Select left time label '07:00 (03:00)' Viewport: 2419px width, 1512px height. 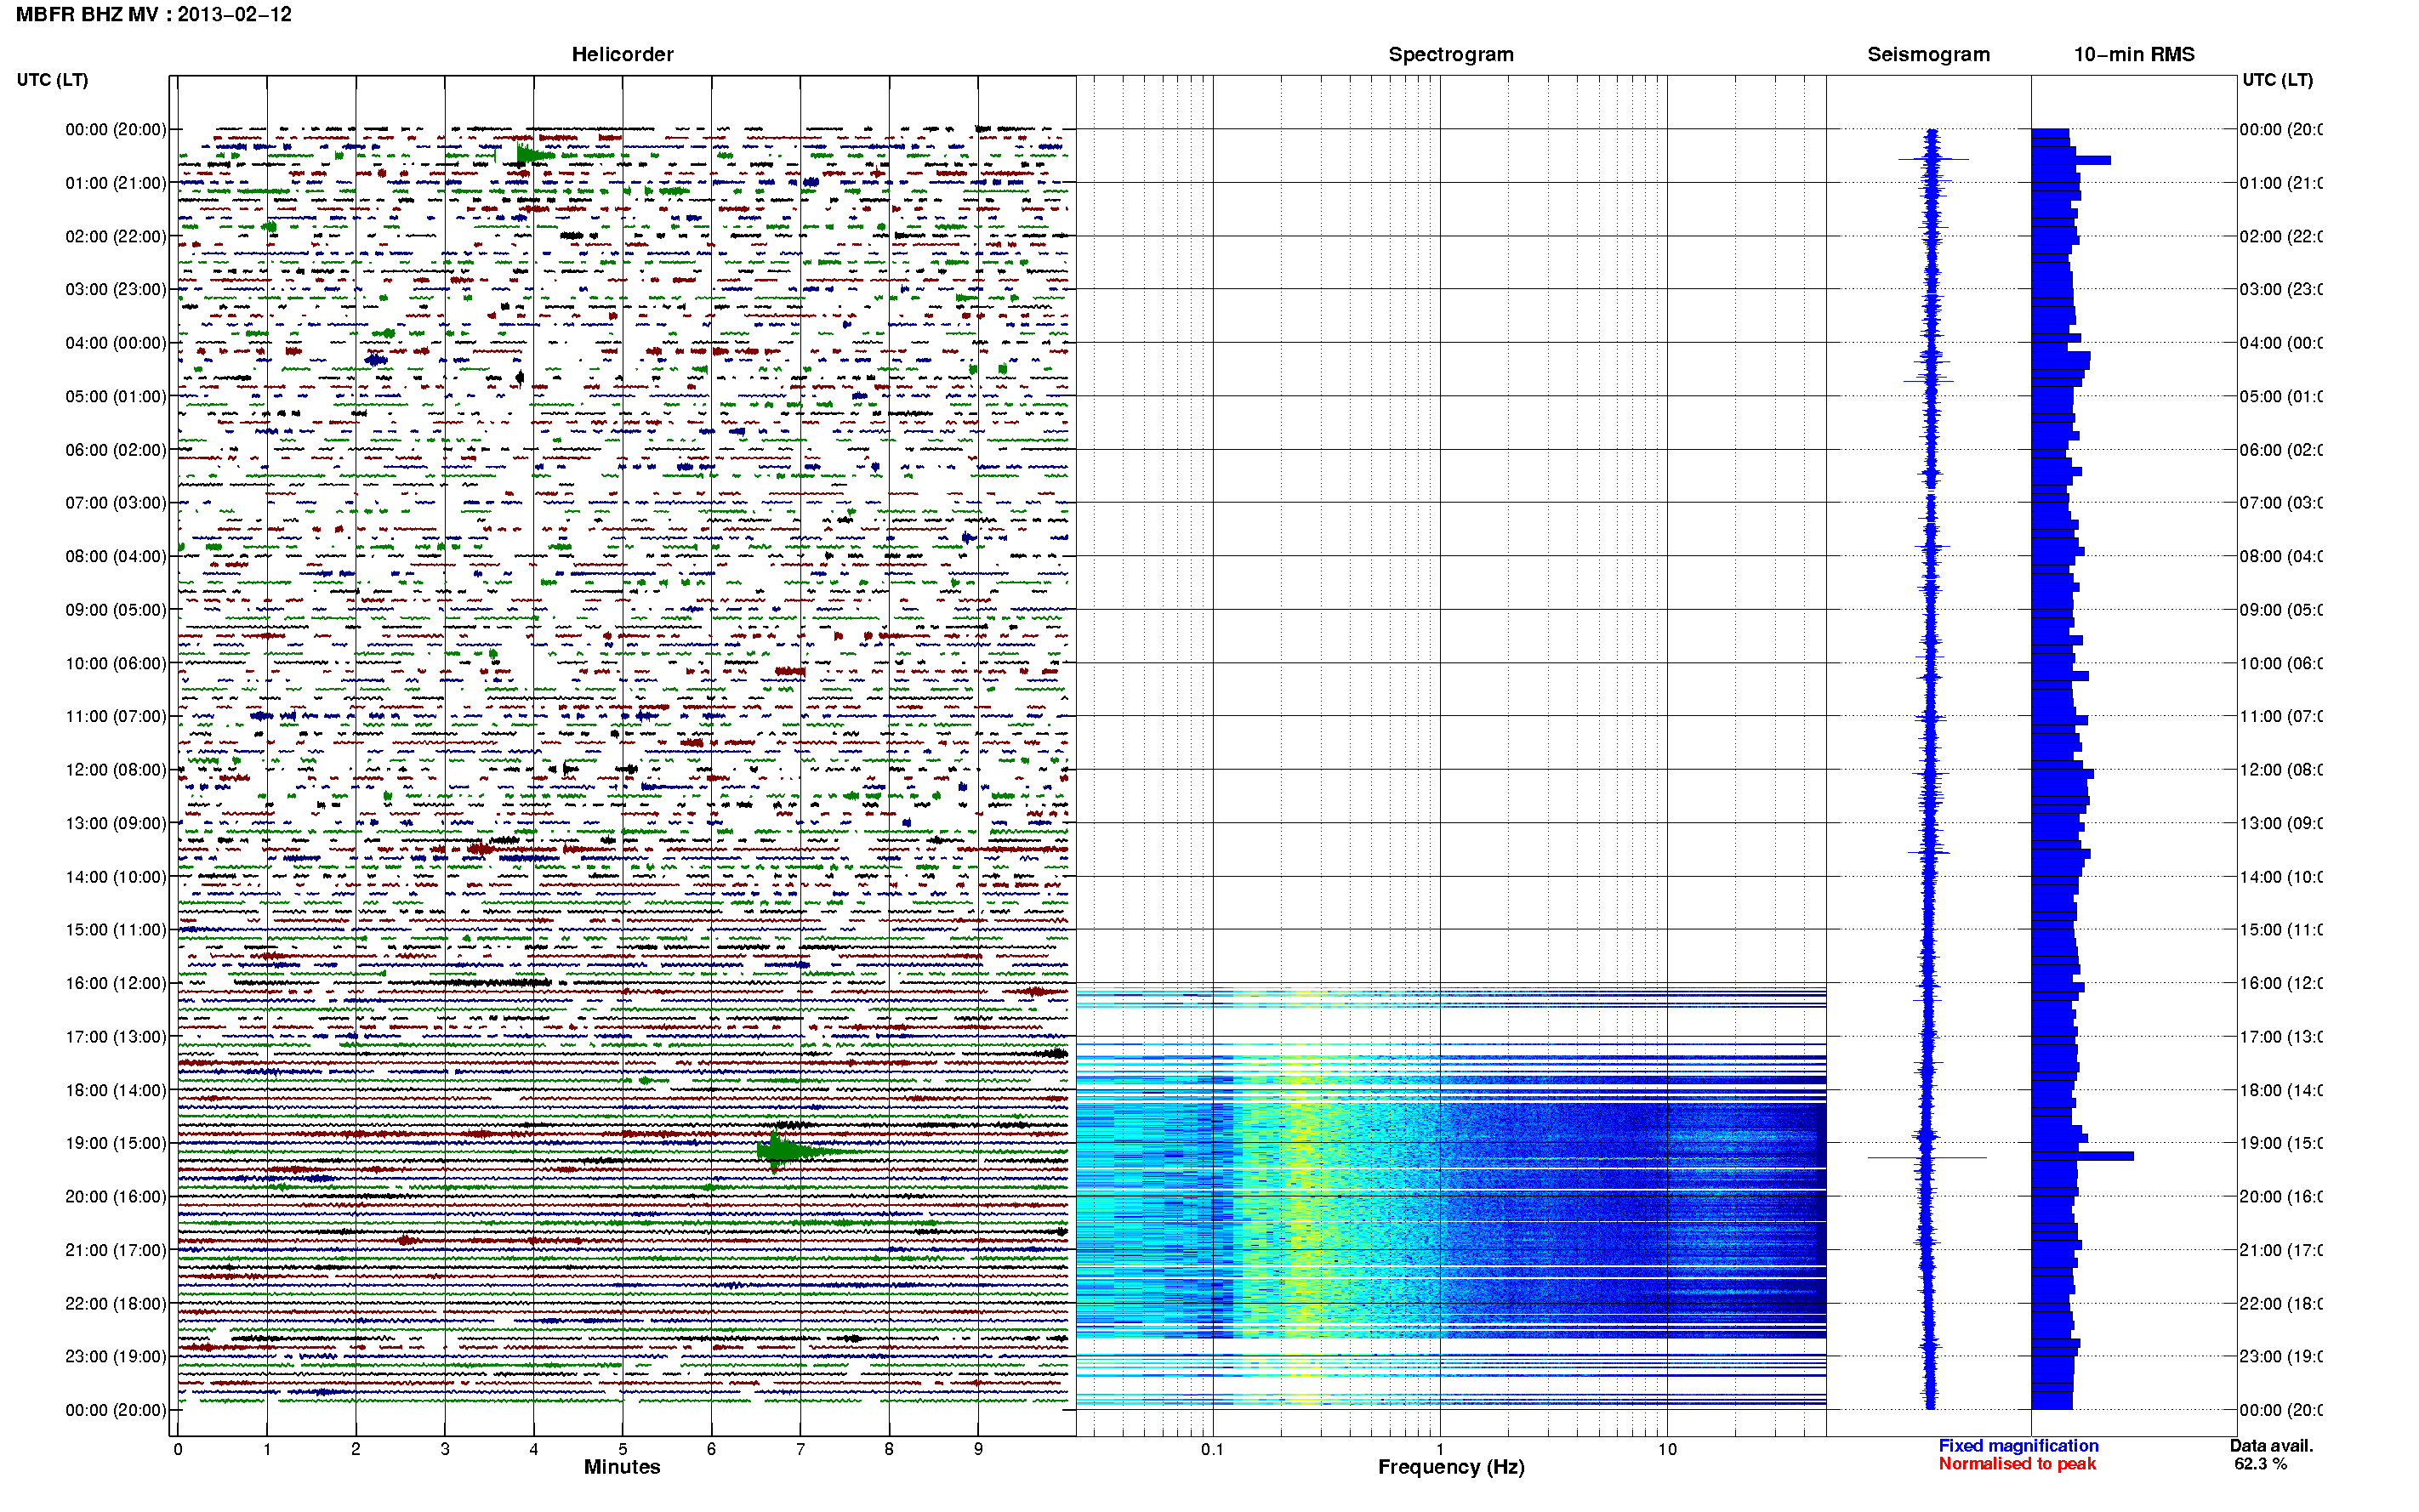[116, 503]
